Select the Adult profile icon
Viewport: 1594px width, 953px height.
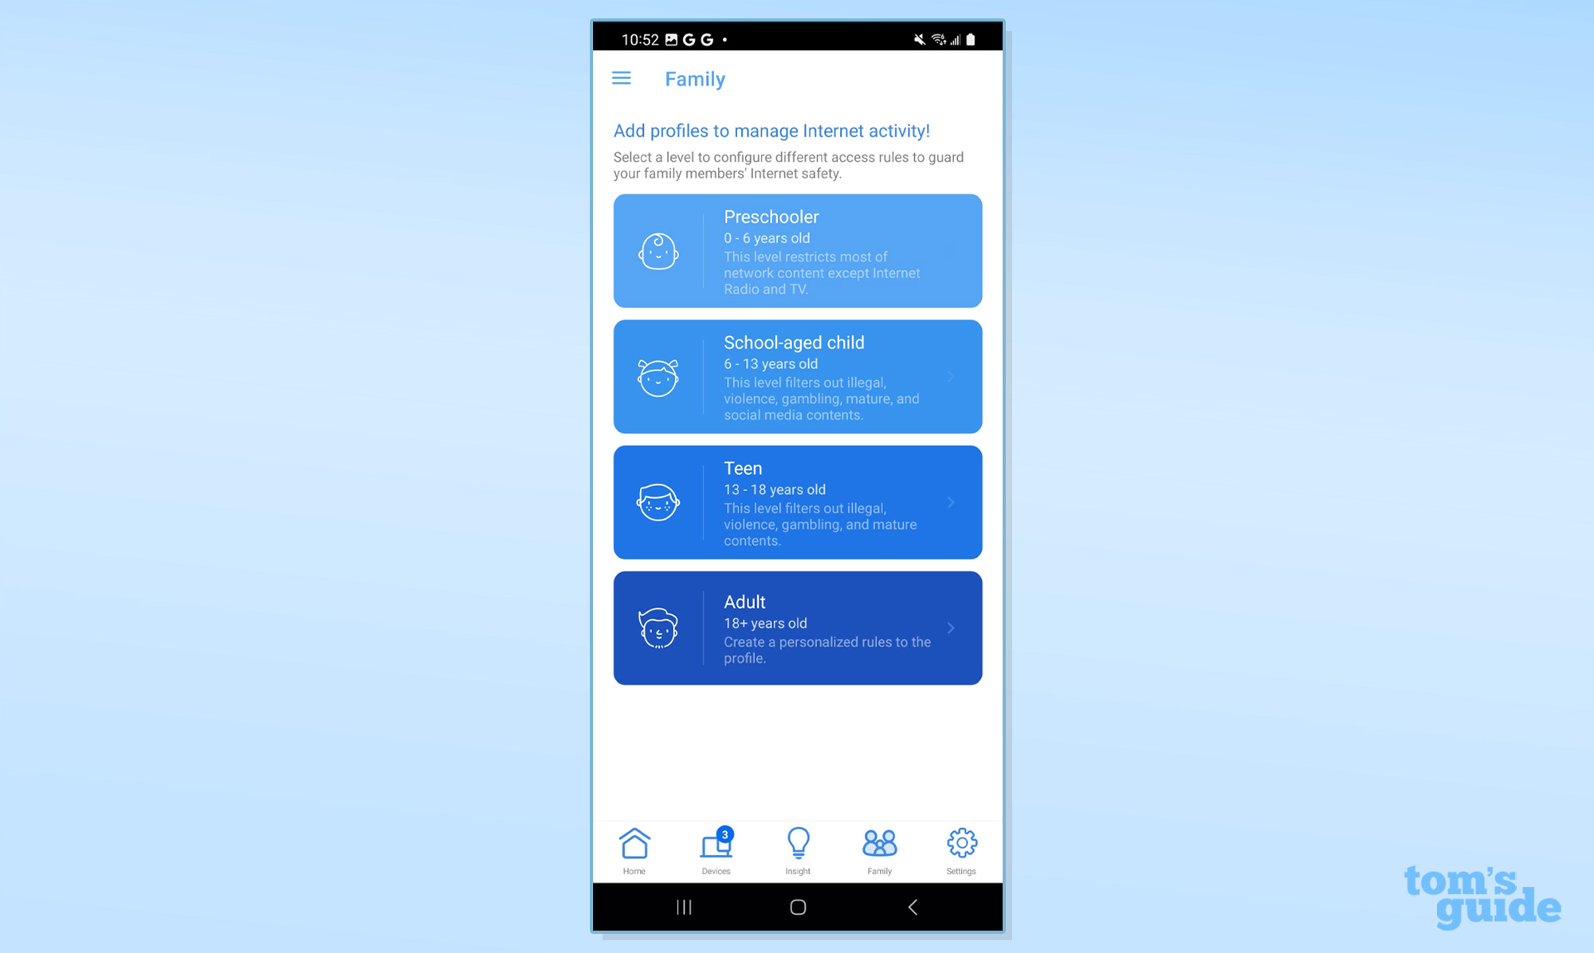[x=658, y=627]
